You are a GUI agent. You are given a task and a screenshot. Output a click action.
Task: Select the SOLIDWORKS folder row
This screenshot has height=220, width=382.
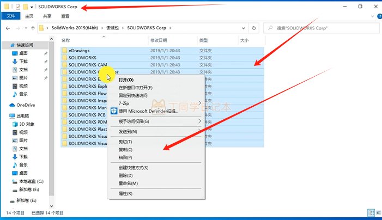(x=162, y=58)
